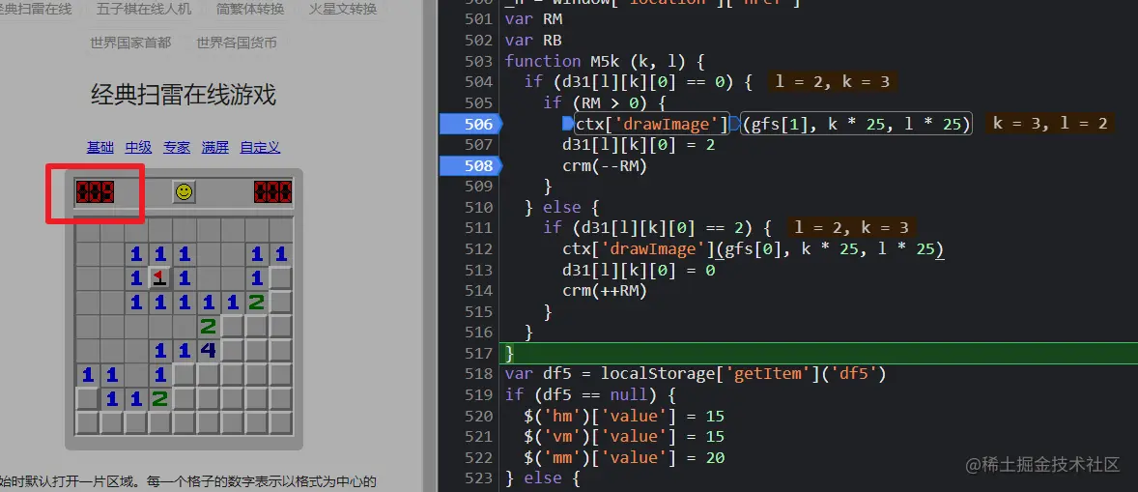
Task: Open the 简繁体转换 navigation link
Action: (250, 9)
